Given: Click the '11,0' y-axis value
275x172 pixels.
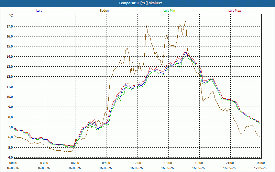Looking at the screenshot, I should pyautogui.click(x=10, y=87).
